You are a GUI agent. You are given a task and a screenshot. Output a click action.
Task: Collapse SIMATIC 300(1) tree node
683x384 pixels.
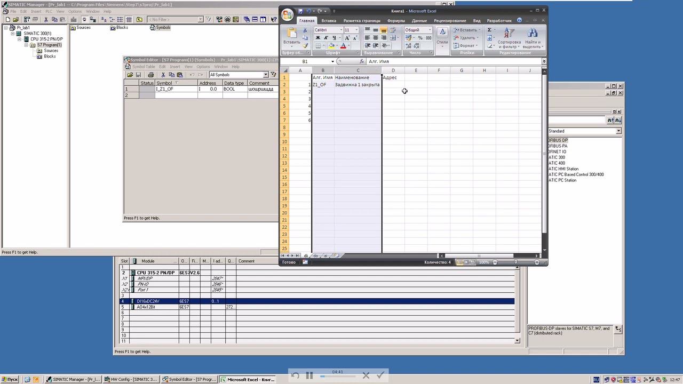pyautogui.click(x=13, y=34)
